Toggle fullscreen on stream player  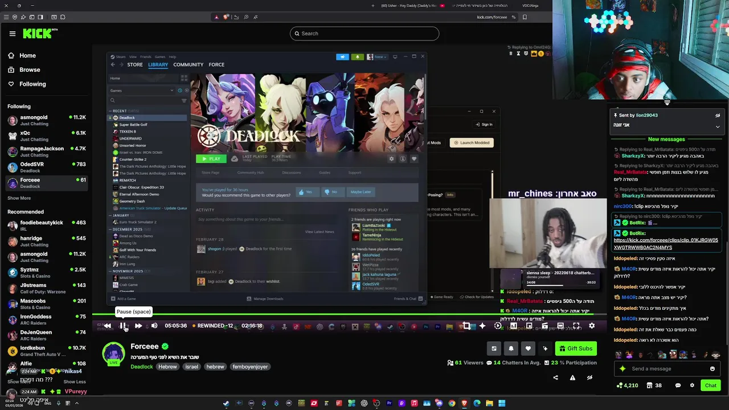tap(576, 326)
